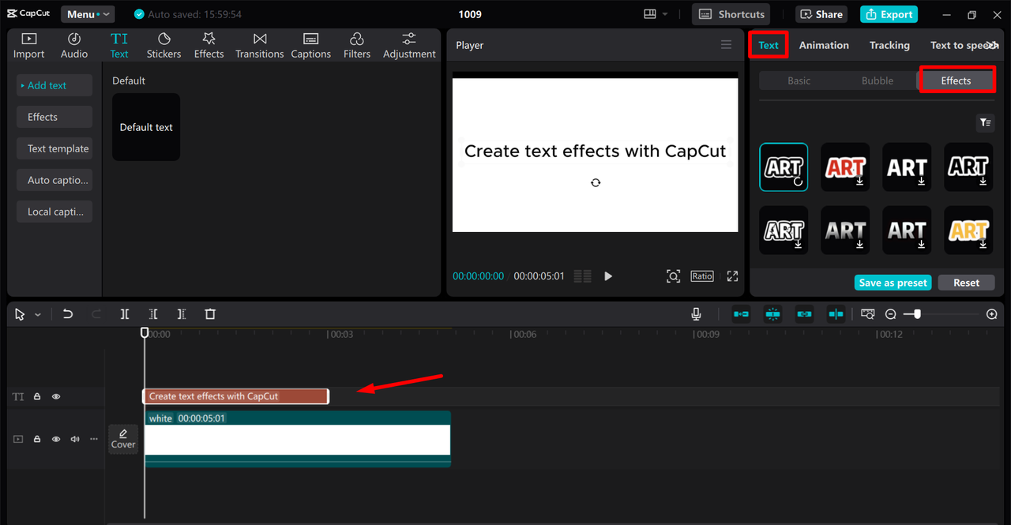
Task: Expand the overflow chevron beside Text to speech
Action: click(x=991, y=46)
